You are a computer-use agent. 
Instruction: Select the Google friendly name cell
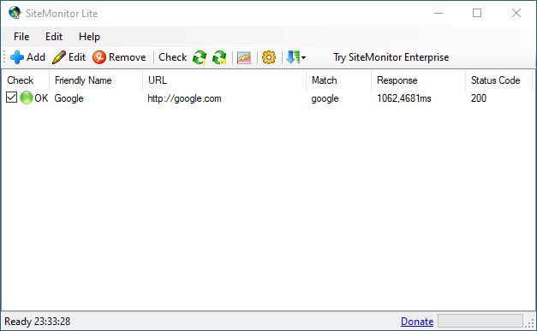pyautogui.click(x=69, y=98)
